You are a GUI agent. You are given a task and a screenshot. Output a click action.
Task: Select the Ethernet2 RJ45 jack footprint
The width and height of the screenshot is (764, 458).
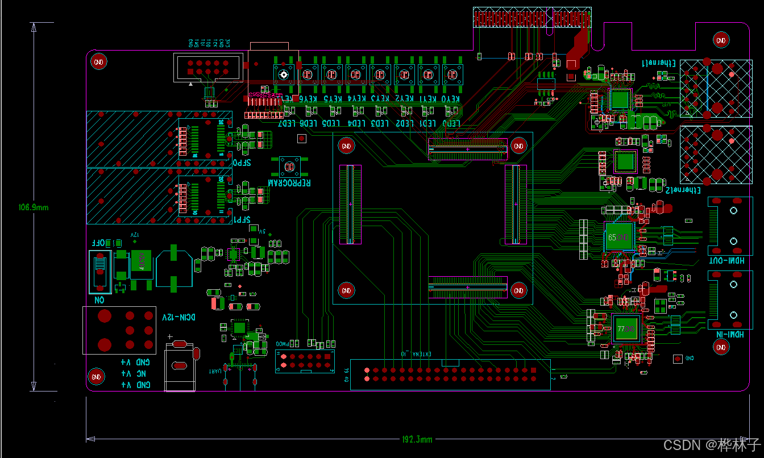point(716,155)
